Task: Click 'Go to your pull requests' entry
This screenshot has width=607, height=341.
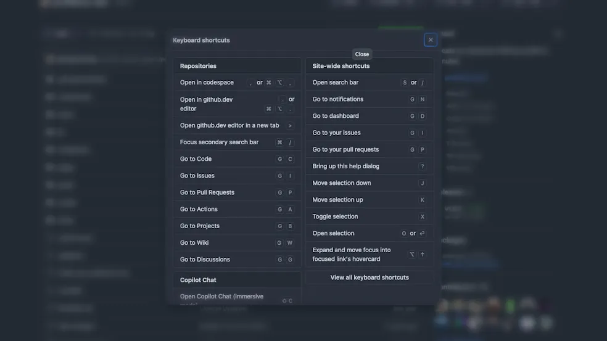Action: click(370, 149)
